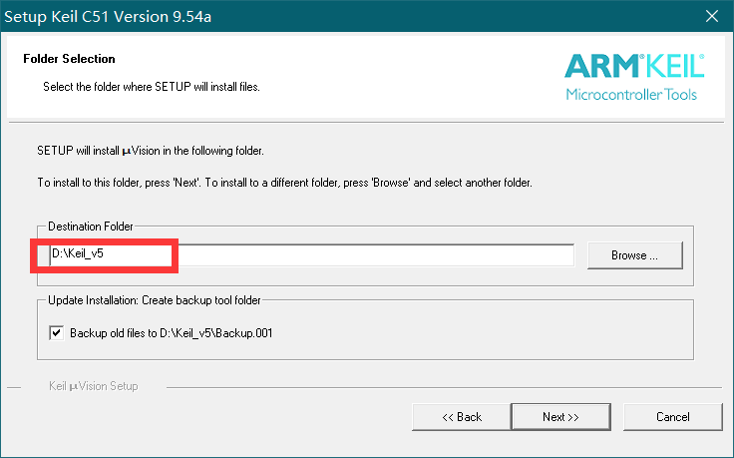
Task: Click the Browse ... button
Action: [x=634, y=255]
